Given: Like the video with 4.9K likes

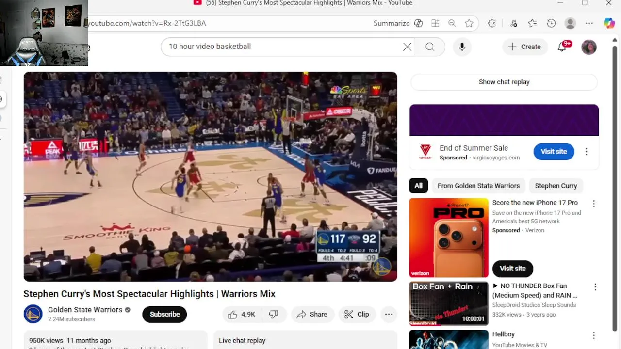Looking at the screenshot, I should pyautogui.click(x=242, y=314).
